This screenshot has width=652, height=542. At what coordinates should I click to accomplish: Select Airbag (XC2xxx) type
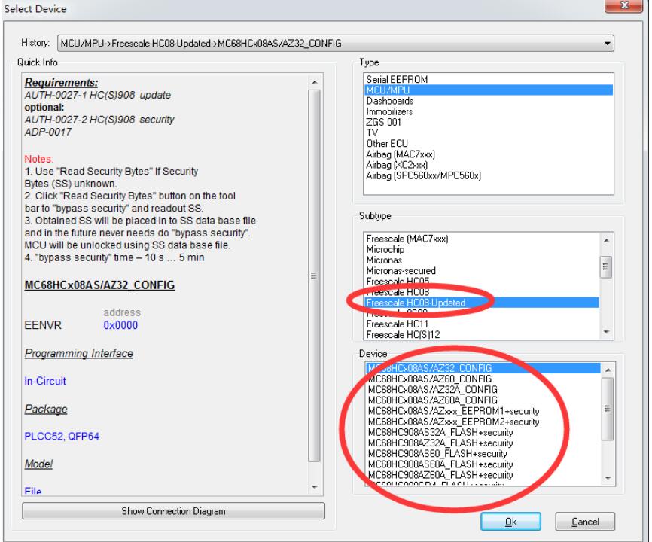pyautogui.click(x=397, y=165)
